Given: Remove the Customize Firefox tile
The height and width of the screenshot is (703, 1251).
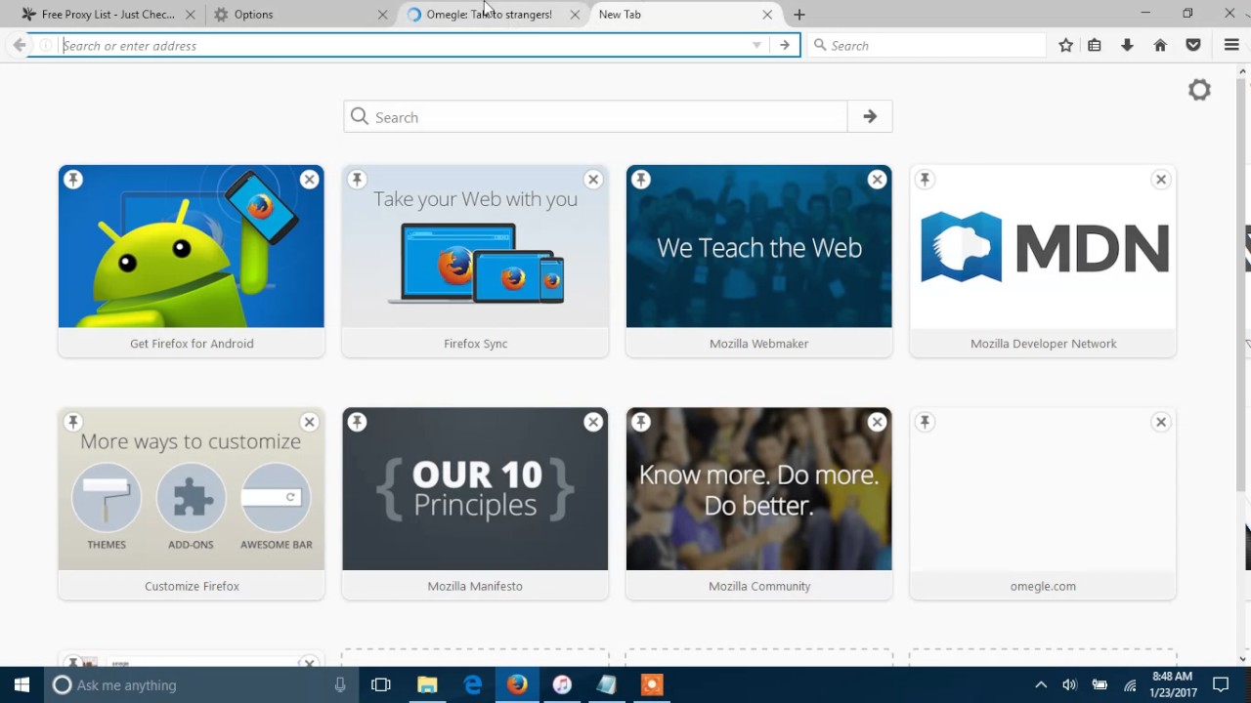Looking at the screenshot, I should [309, 422].
